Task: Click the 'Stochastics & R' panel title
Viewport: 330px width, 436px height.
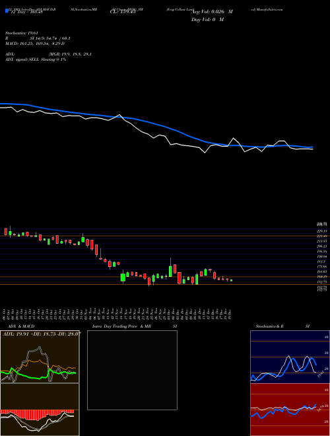Action: click(x=269, y=326)
